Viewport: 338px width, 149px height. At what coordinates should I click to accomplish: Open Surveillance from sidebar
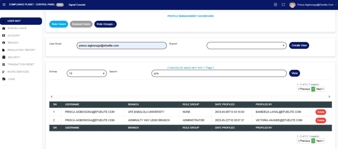[x=17, y=28]
